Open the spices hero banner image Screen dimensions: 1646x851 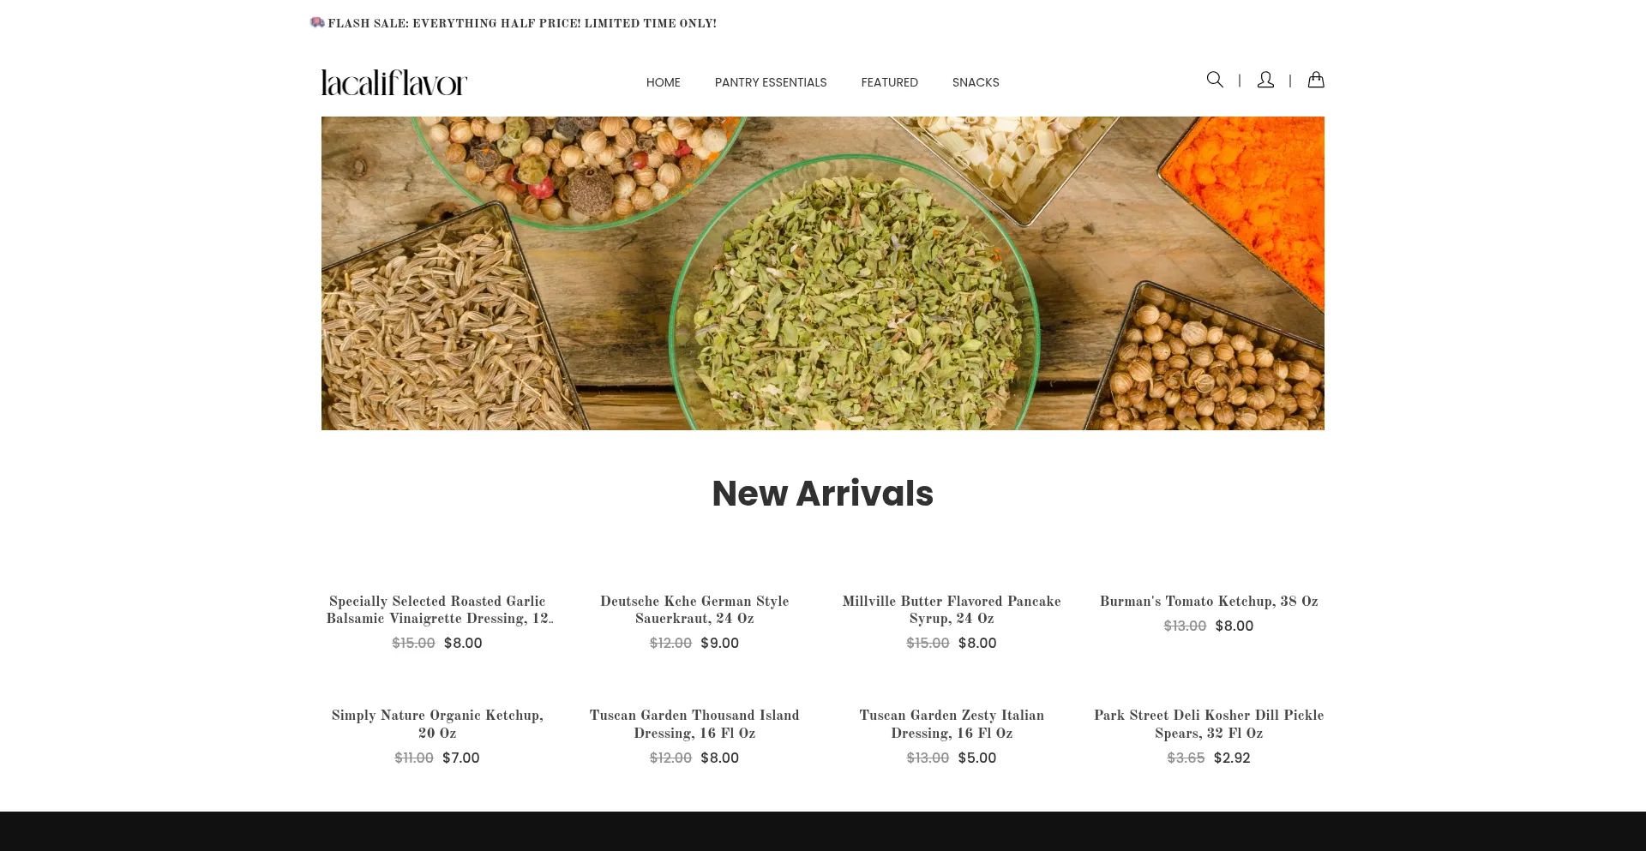823,273
